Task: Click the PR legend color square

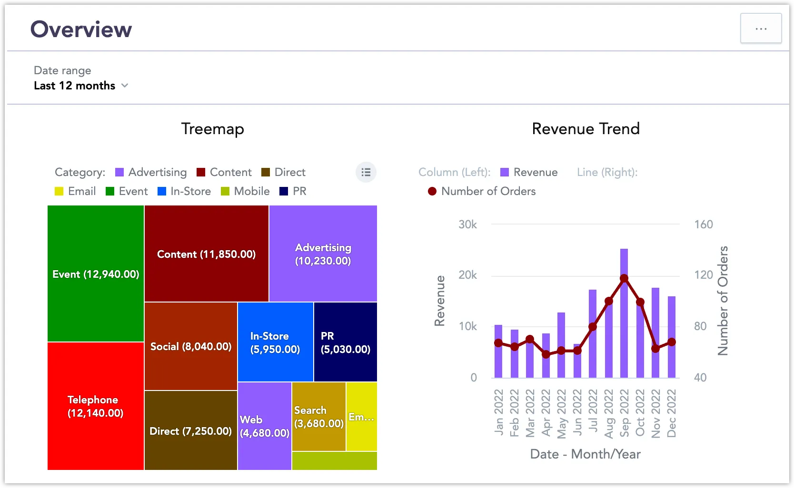Action: pyautogui.click(x=284, y=191)
